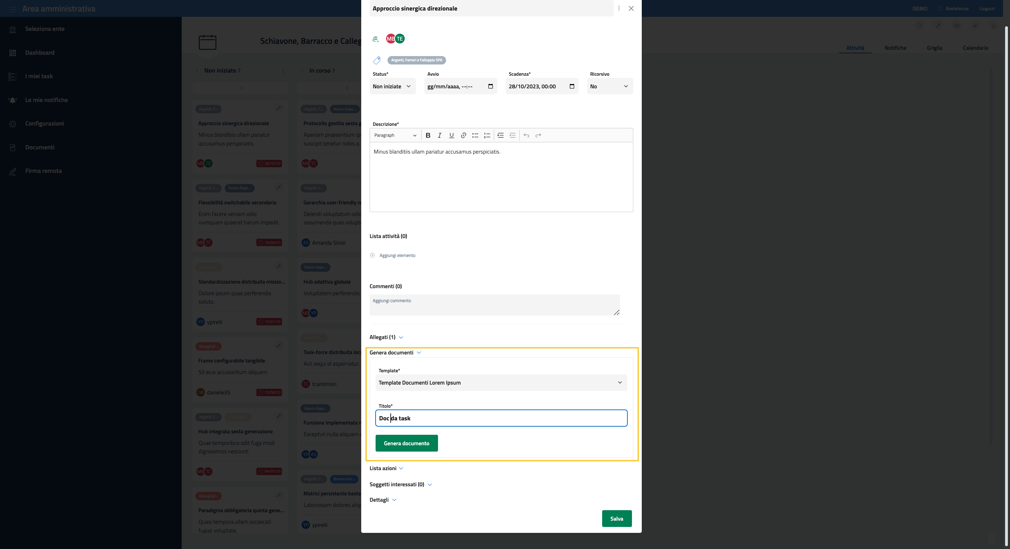Insert a link using the link icon

[463, 135]
